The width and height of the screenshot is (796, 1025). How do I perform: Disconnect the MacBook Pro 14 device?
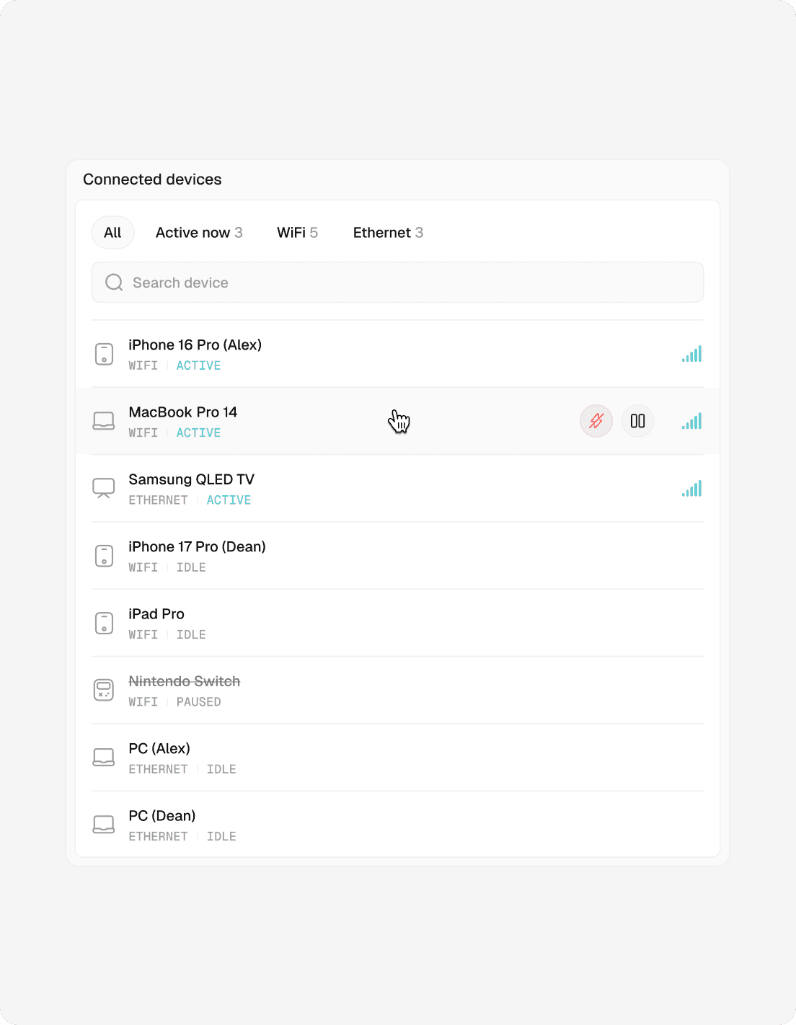point(596,421)
